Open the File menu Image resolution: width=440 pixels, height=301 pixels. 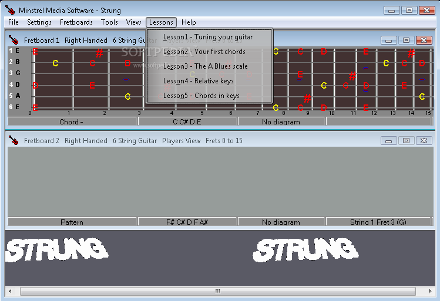click(x=13, y=22)
